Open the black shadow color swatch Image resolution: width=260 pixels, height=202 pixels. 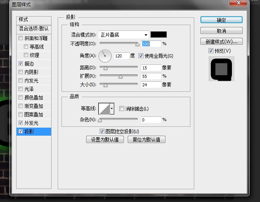click(158, 35)
